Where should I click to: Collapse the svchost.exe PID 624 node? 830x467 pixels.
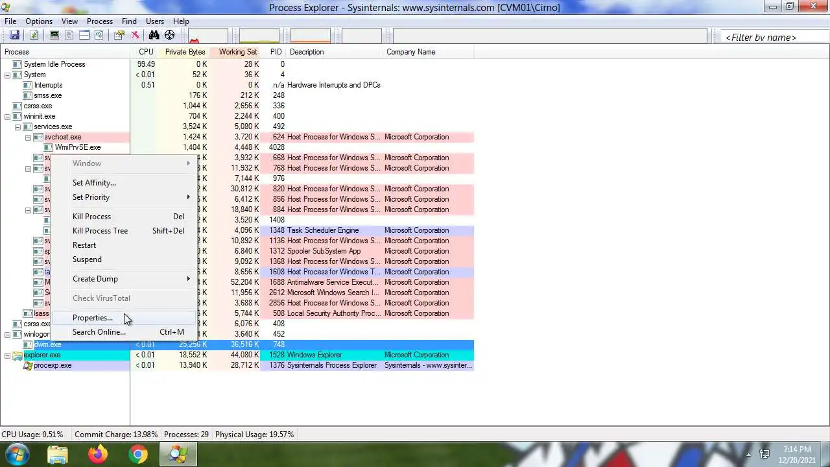click(28, 137)
